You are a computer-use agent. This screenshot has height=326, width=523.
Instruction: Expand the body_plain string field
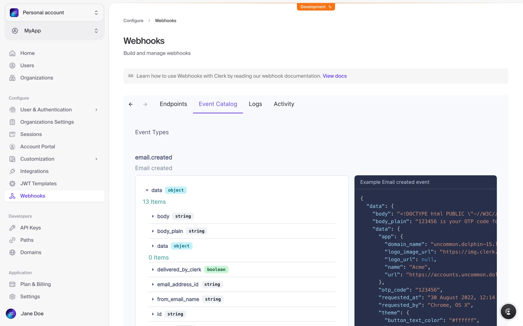[x=153, y=231]
